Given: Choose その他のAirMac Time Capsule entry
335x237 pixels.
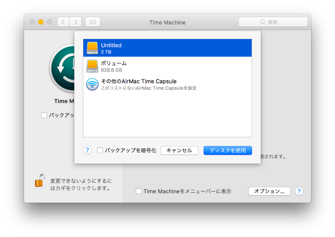Looking at the screenshot, I should click(x=167, y=84).
